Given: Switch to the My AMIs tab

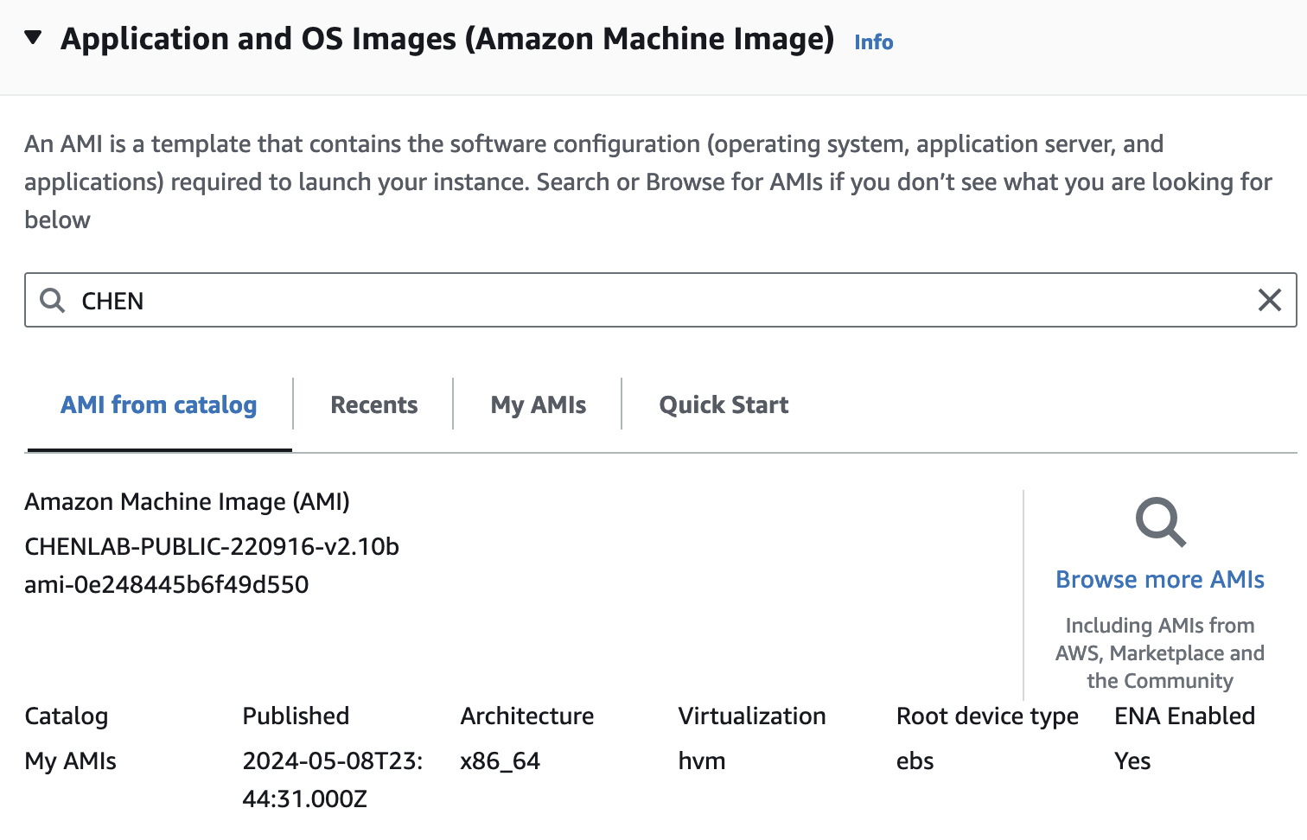Looking at the screenshot, I should point(539,404).
